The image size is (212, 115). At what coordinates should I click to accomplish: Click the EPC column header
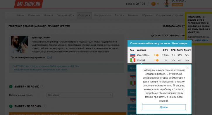(173, 50)
